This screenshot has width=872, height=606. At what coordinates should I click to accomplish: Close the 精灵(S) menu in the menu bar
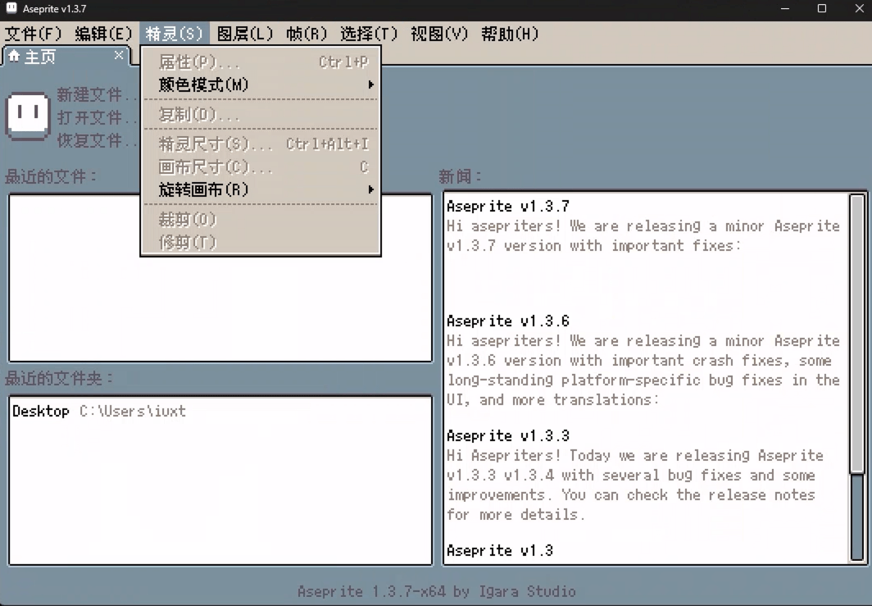point(174,34)
